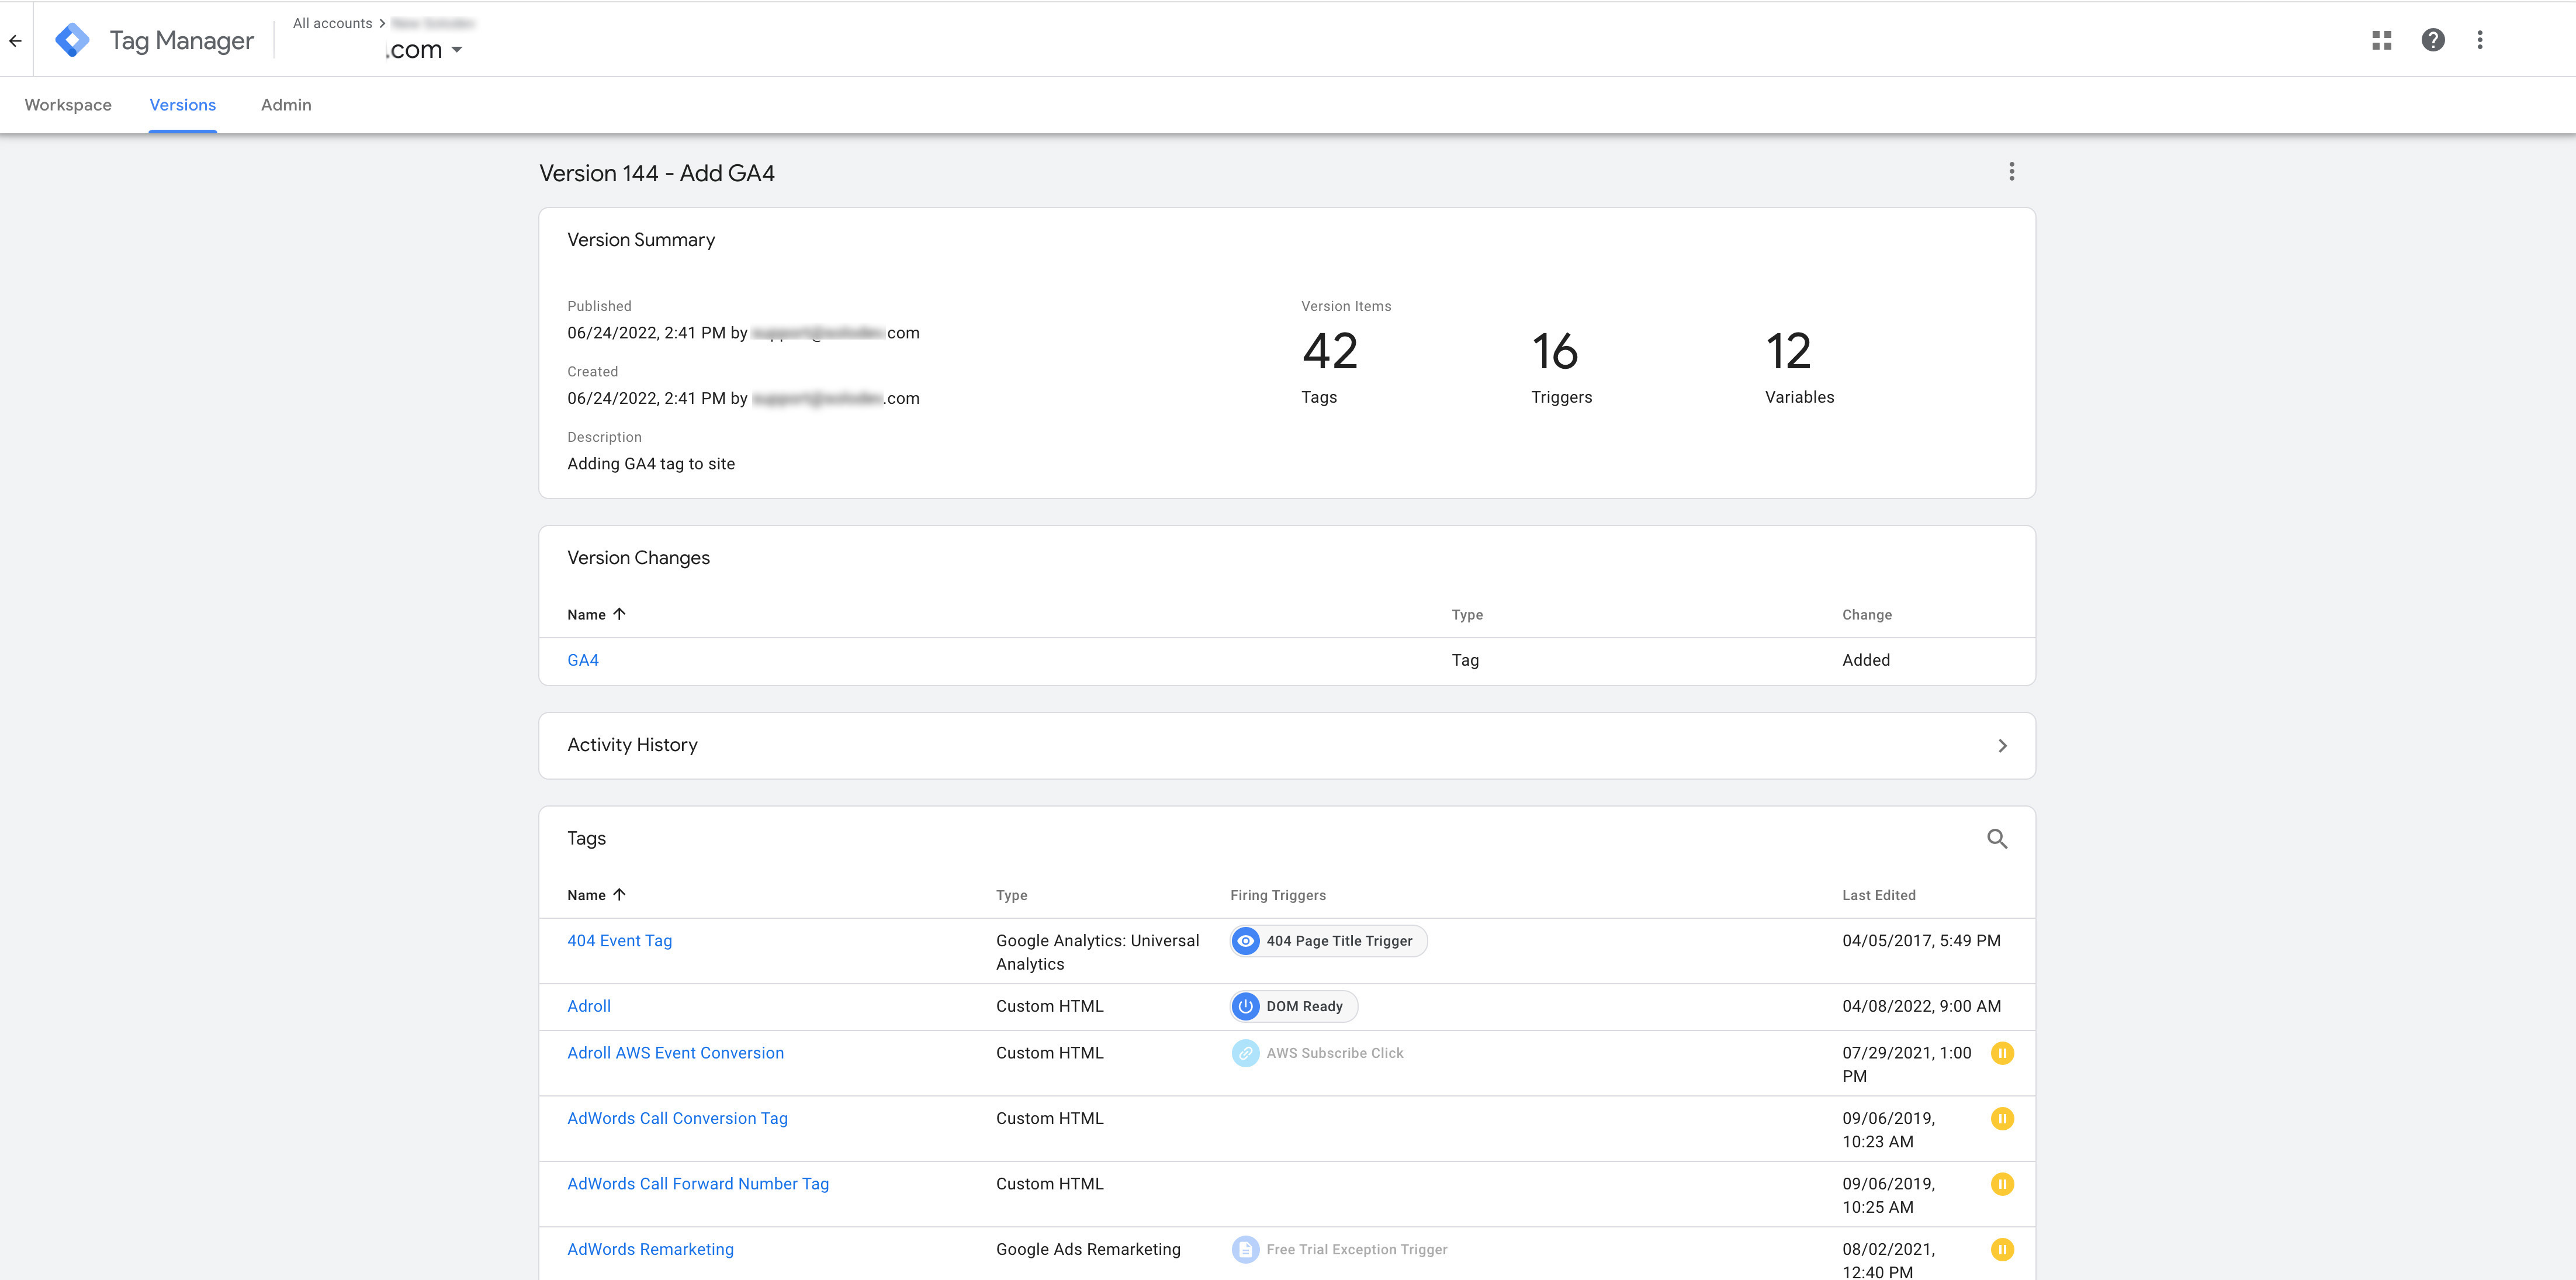Click the back arrow icon
This screenshot has width=2576, height=1280.
point(15,41)
